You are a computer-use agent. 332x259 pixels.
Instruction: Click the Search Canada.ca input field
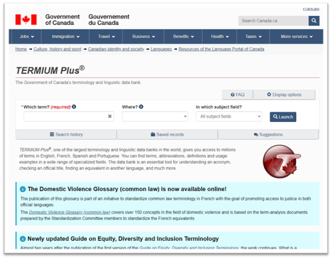point(273,21)
